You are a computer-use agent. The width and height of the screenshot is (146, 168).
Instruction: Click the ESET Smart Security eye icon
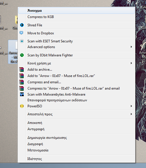tap(22, 41)
